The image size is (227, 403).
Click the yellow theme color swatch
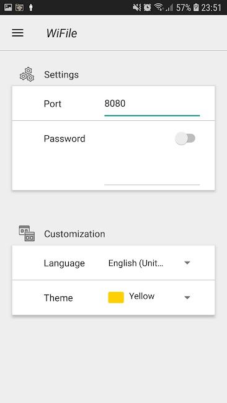[116, 298]
